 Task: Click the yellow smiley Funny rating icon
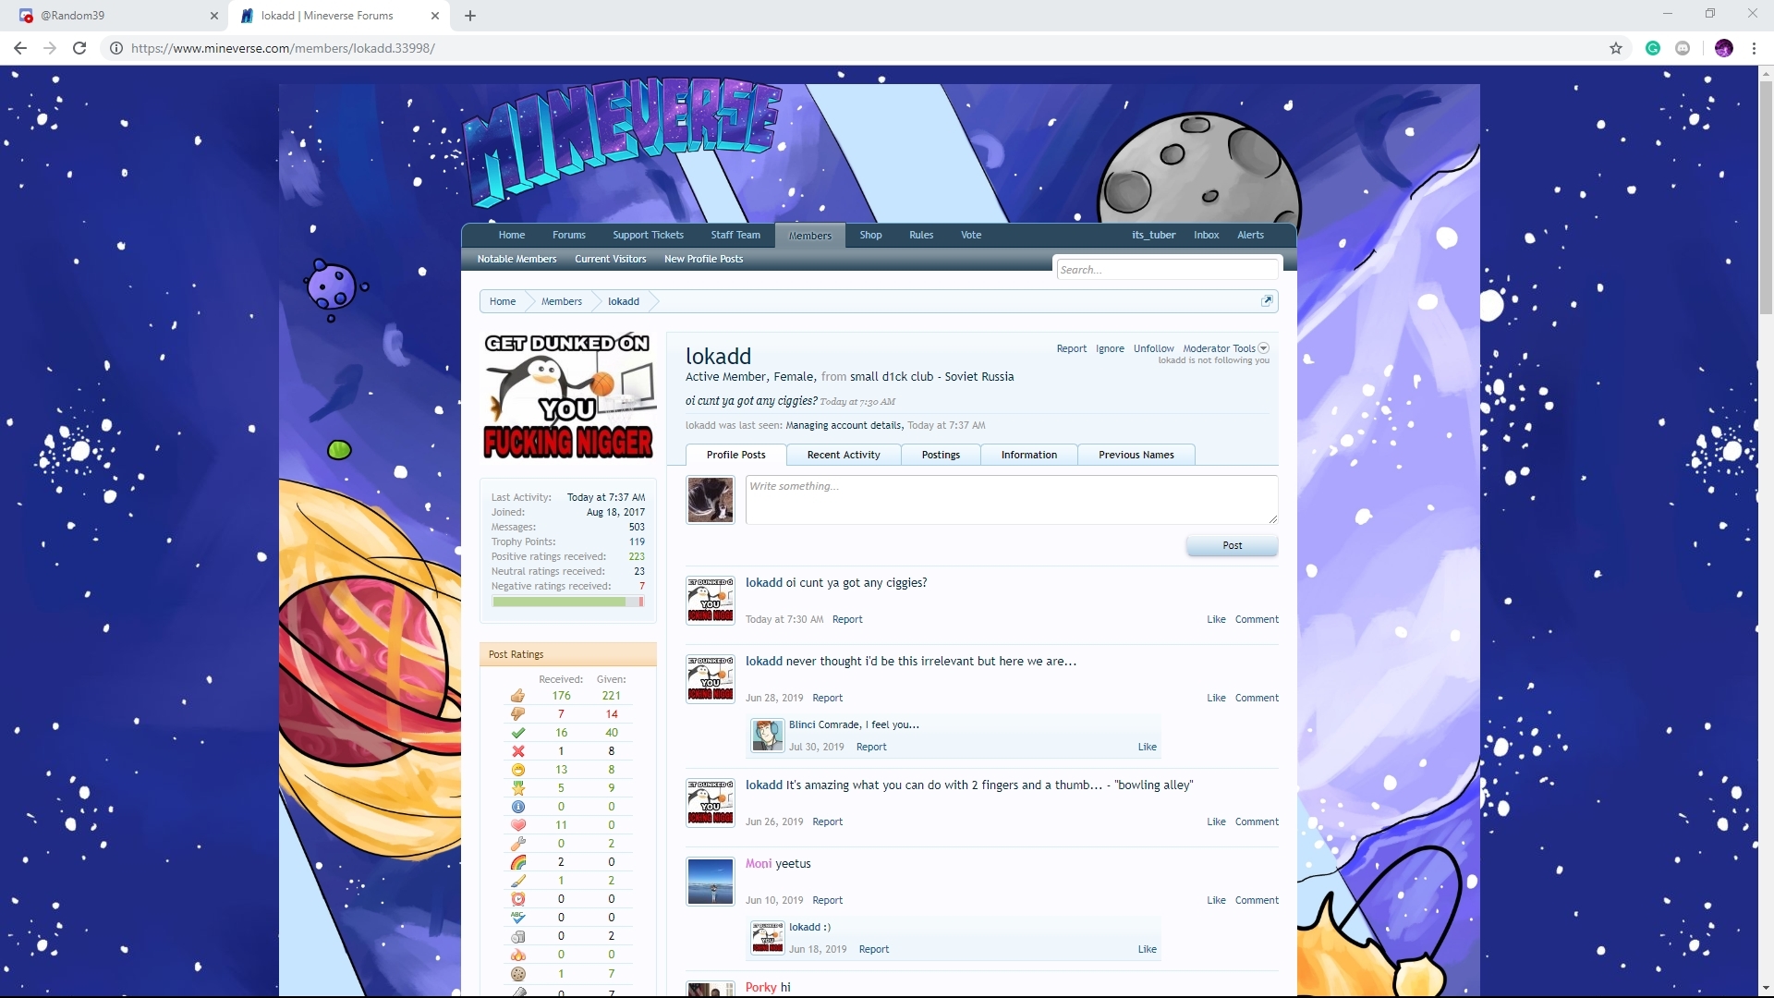517,770
